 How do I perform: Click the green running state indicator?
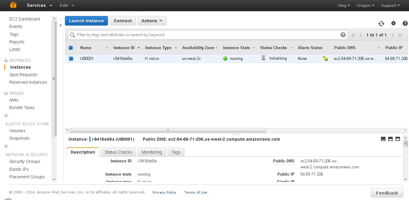[225, 58]
